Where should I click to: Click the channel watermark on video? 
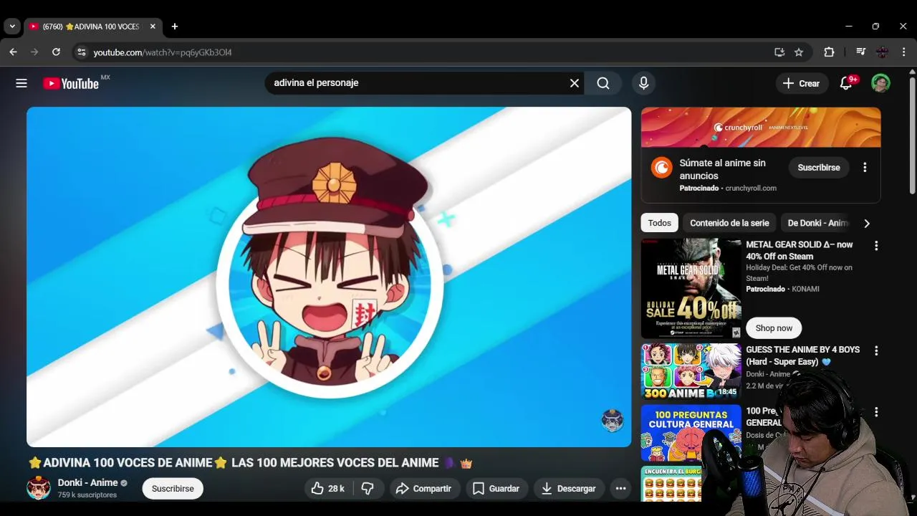pos(613,421)
